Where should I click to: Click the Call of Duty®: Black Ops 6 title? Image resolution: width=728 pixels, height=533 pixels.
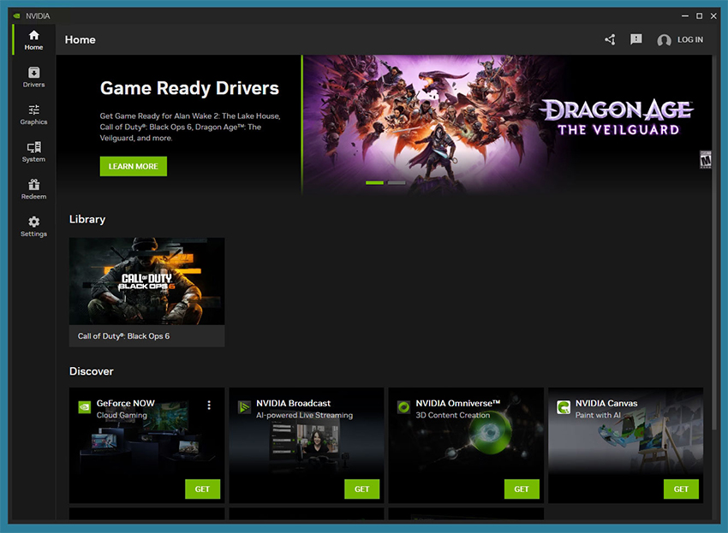(123, 336)
